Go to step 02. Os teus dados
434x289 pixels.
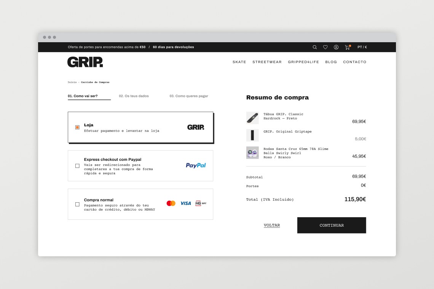click(x=134, y=96)
